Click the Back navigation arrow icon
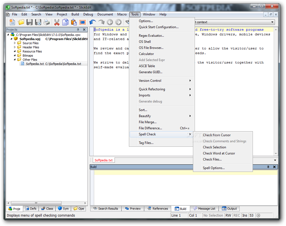Viewport: 286px width, 226px height. tap(110, 22)
